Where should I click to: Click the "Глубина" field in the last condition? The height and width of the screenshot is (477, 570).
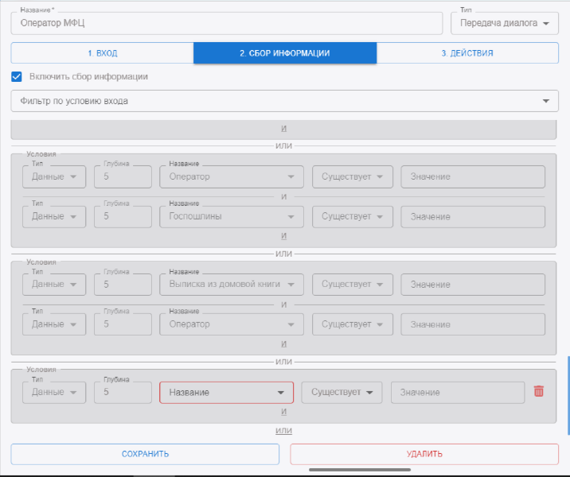[123, 393]
